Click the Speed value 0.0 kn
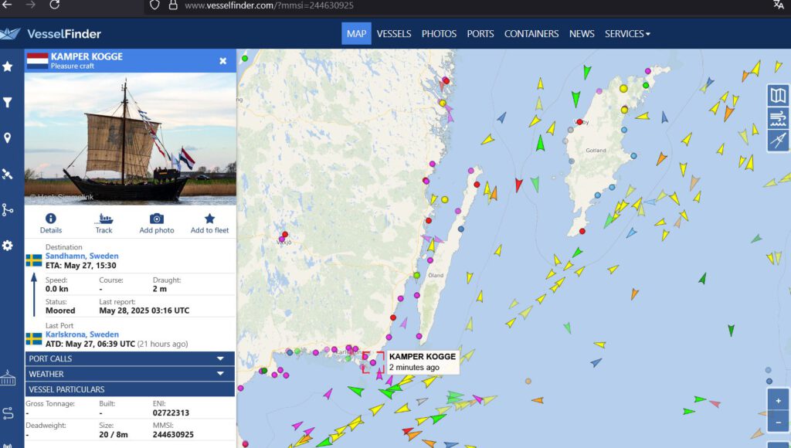The width and height of the screenshot is (791, 448). click(x=57, y=289)
